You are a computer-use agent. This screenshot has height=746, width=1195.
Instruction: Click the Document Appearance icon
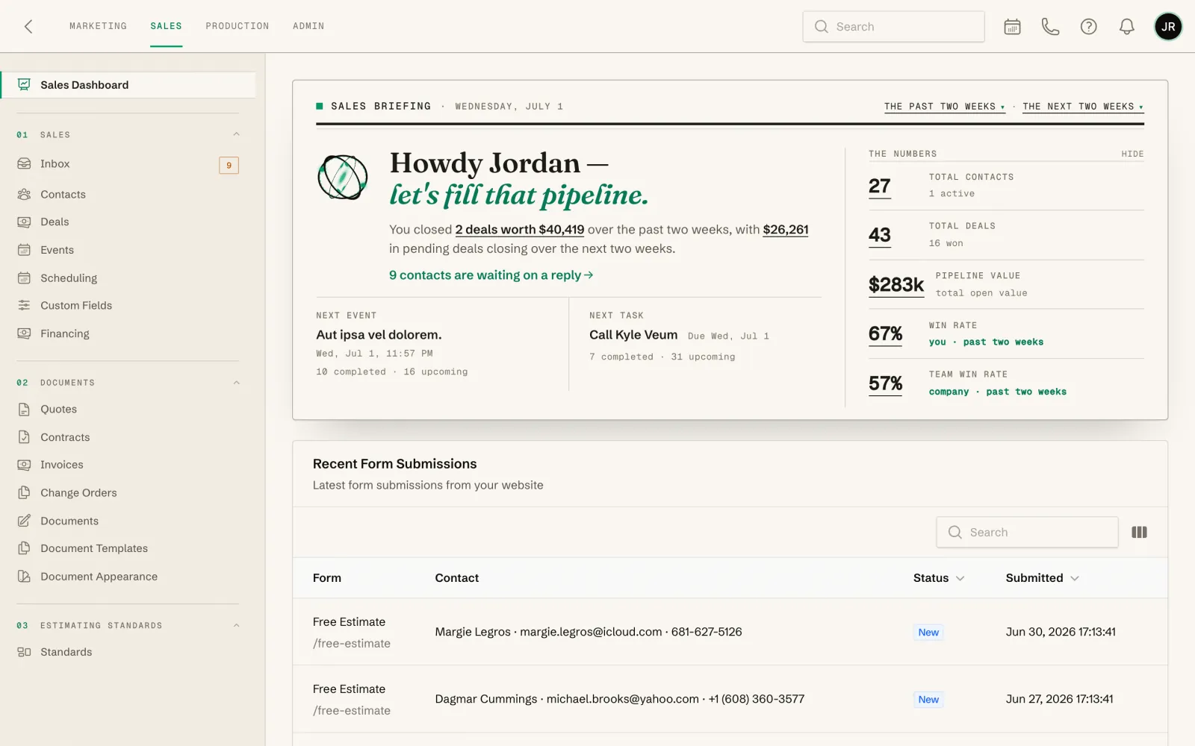pyautogui.click(x=24, y=577)
